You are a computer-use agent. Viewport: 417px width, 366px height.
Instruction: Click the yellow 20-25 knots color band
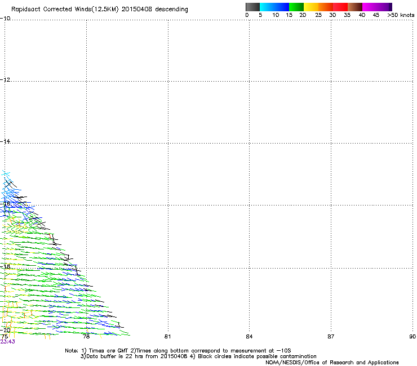click(311, 7)
